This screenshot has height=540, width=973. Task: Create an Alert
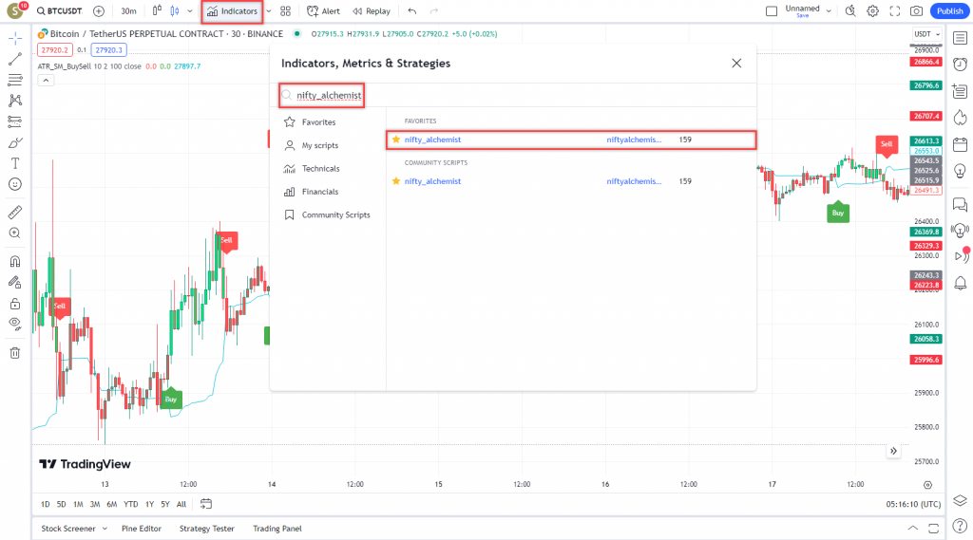click(323, 11)
